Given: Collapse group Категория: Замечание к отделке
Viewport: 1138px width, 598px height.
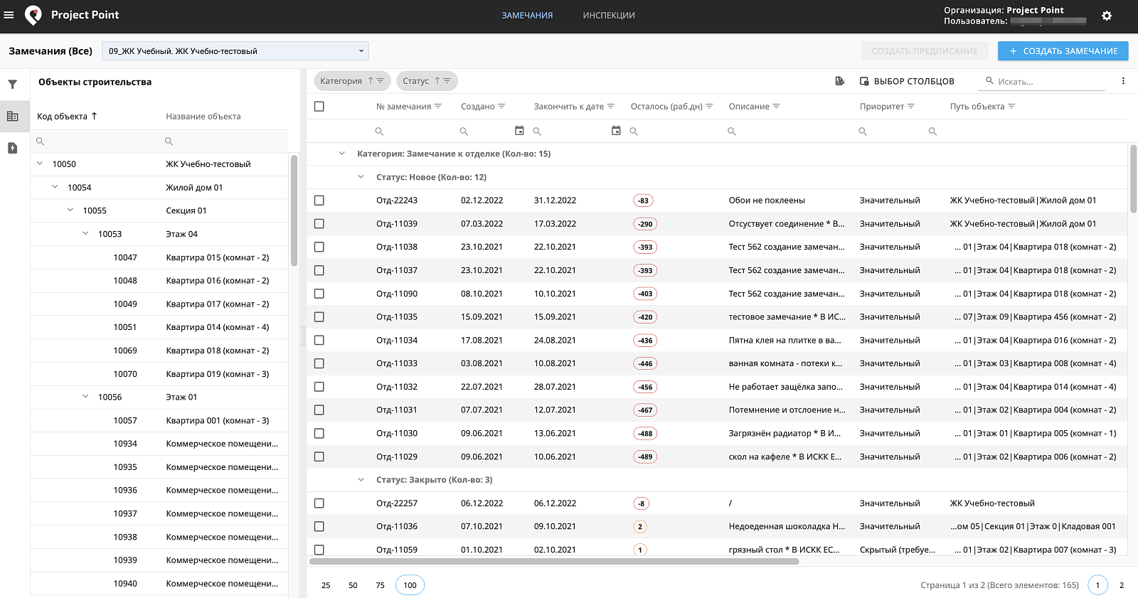Looking at the screenshot, I should tap(342, 154).
